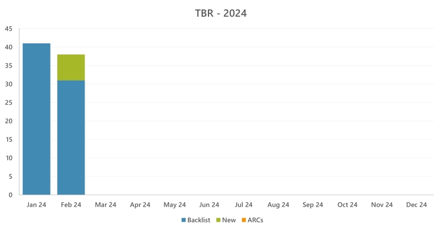The height and width of the screenshot is (231, 442).
Task: Select the Jan 24 Backlist bar
Action: 37,119
